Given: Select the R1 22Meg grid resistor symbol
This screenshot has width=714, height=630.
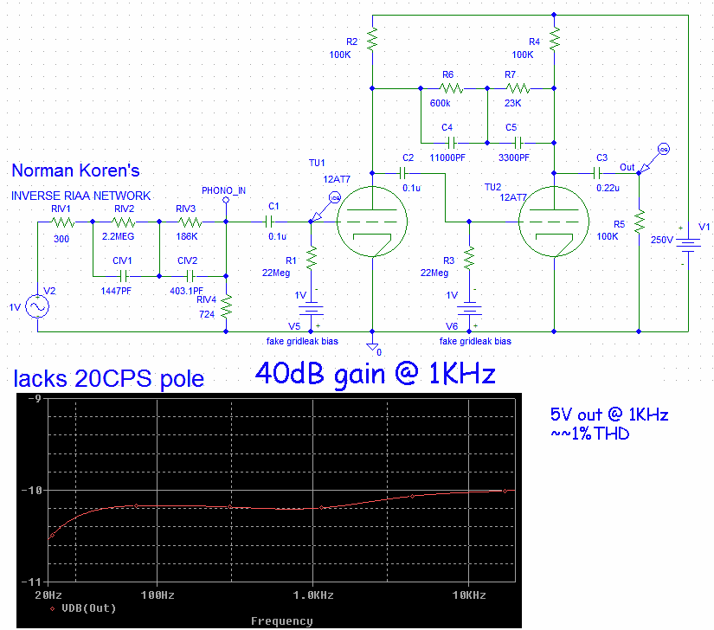Looking at the screenshot, I should [312, 258].
